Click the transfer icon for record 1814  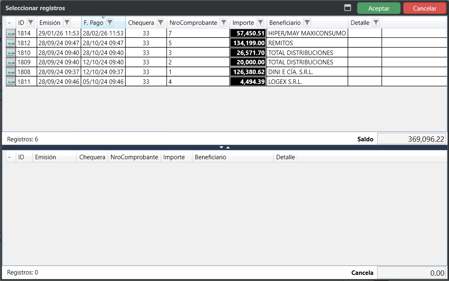click(10, 33)
